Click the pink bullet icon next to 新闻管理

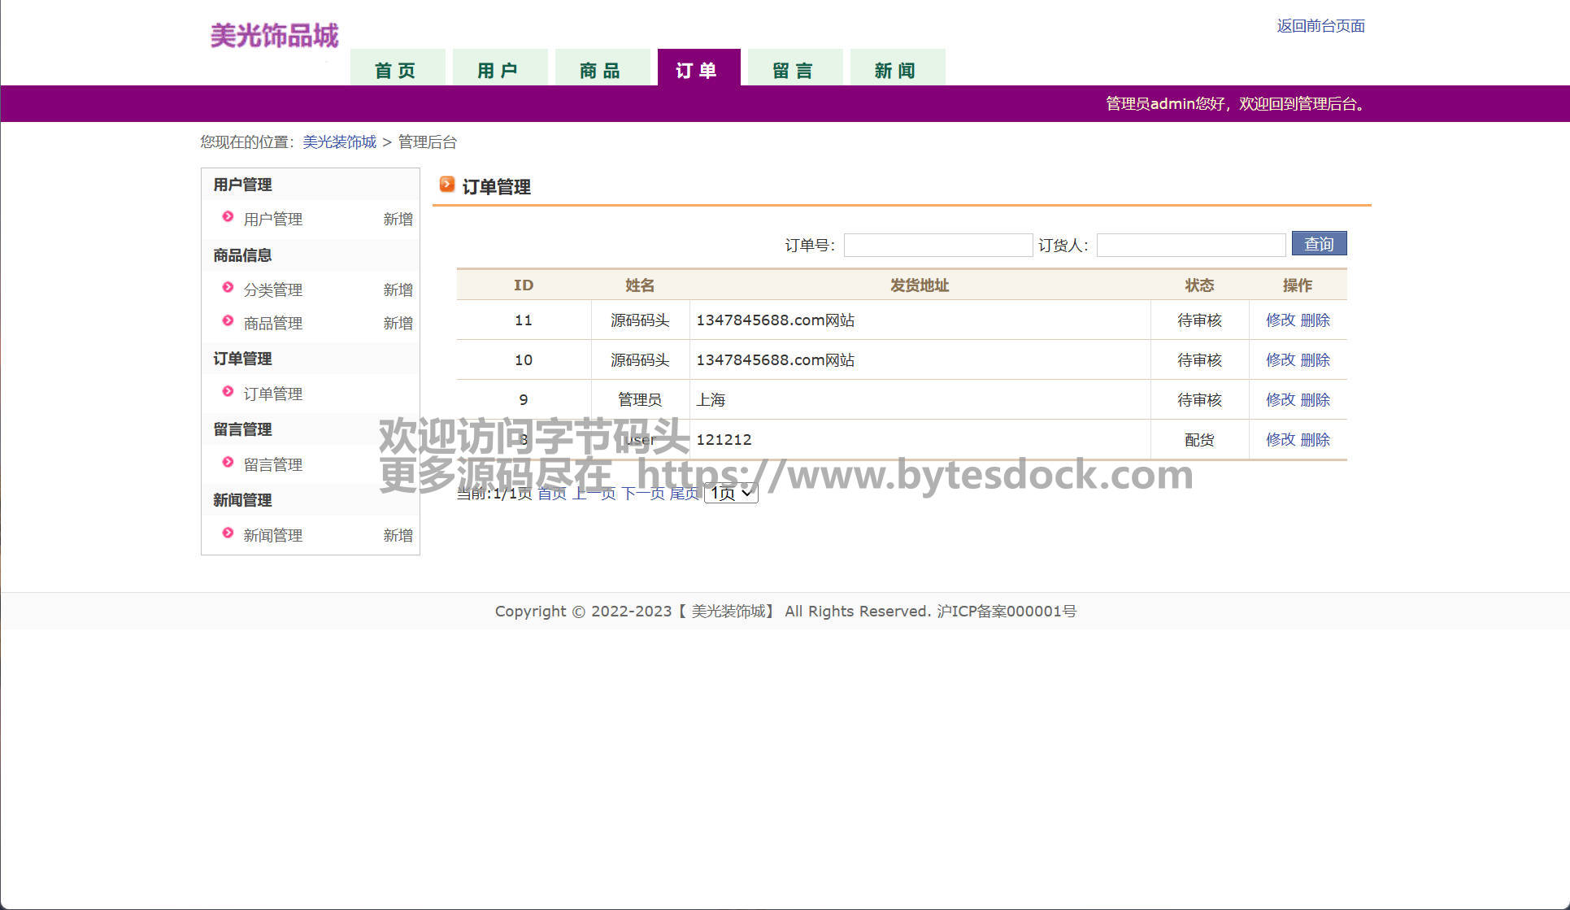[x=228, y=533]
